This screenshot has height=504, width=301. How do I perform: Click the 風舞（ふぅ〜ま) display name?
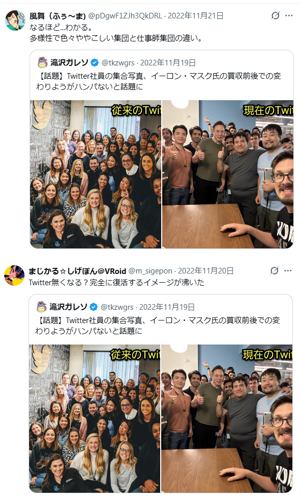[58, 15]
